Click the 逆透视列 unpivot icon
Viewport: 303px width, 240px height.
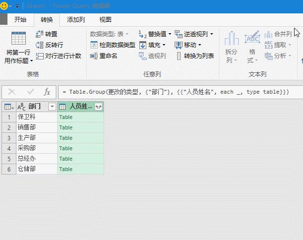(178, 34)
